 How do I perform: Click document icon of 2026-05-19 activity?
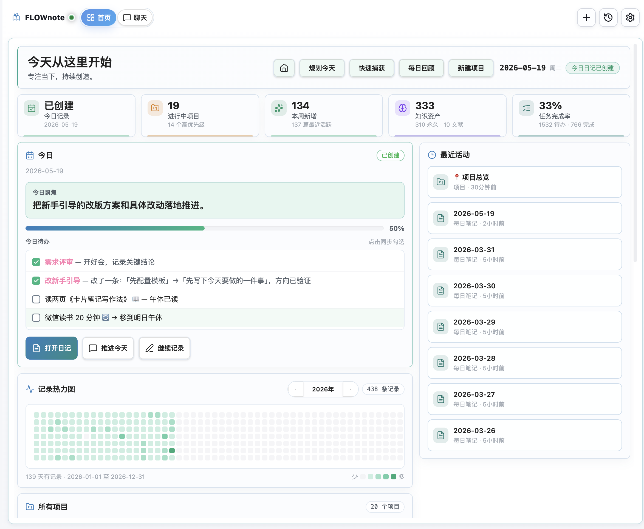coord(440,218)
